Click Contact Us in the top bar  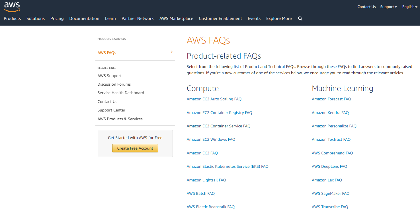[x=366, y=7]
